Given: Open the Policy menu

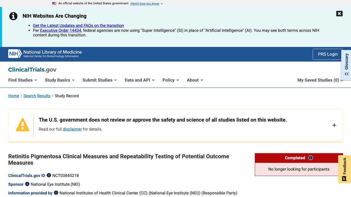Looking at the screenshot, I should [x=171, y=80].
